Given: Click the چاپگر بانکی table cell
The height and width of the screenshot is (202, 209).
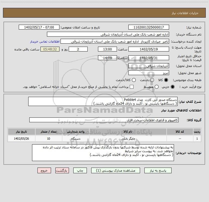Looking at the screenshot, I should [x=128, y=139].
